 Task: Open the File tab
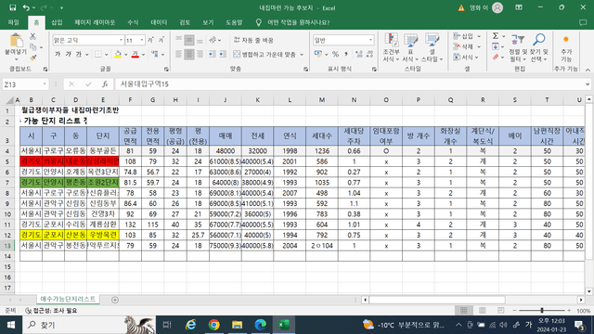(x=14, y=22)
